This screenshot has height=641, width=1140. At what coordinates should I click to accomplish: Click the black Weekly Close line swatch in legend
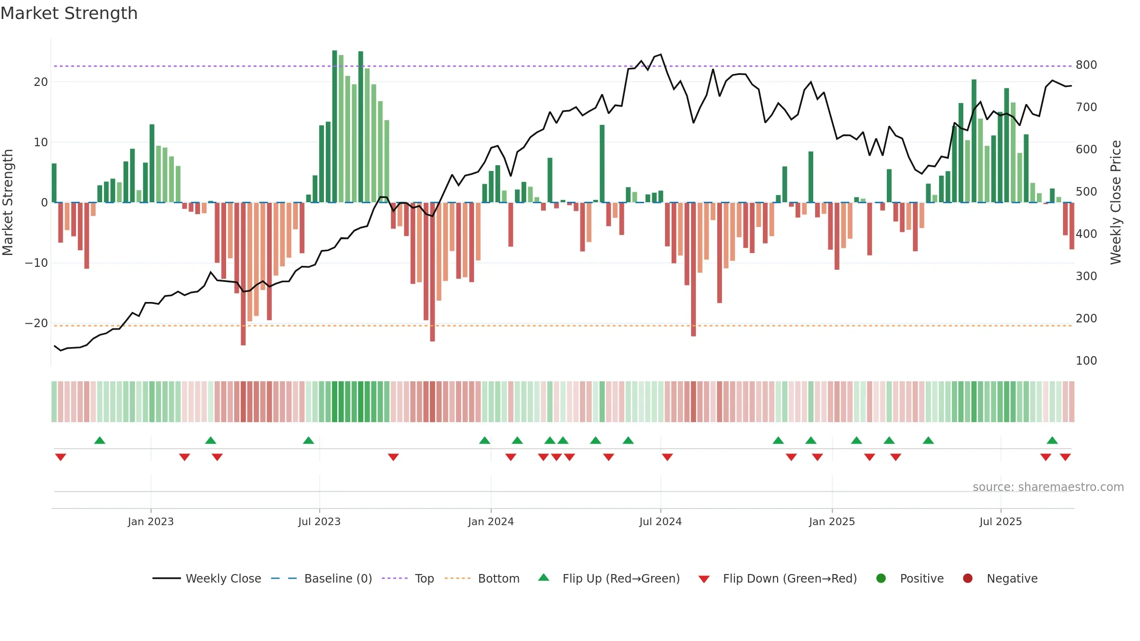click(167, 578)
